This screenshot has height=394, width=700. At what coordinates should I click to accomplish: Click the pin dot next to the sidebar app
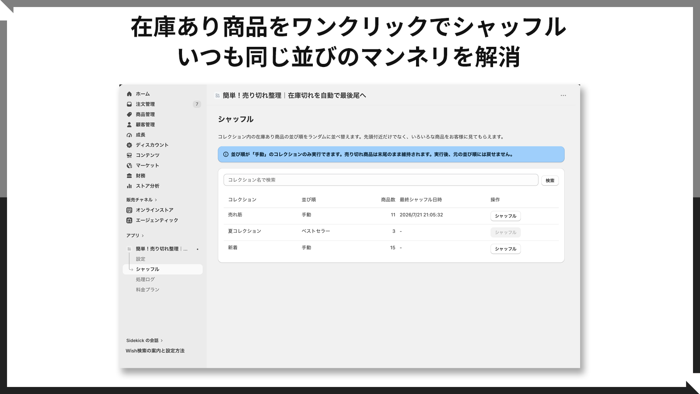pos(197,249)
